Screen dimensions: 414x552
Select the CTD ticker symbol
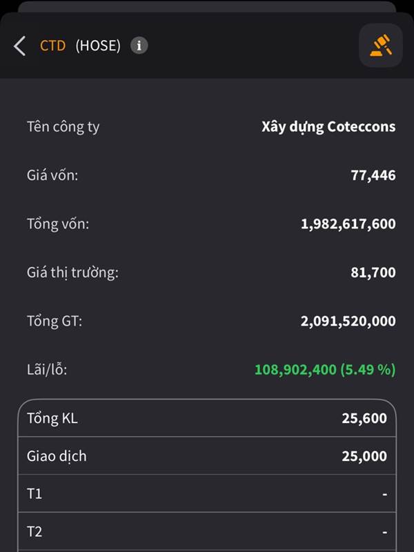coord(52,46)
